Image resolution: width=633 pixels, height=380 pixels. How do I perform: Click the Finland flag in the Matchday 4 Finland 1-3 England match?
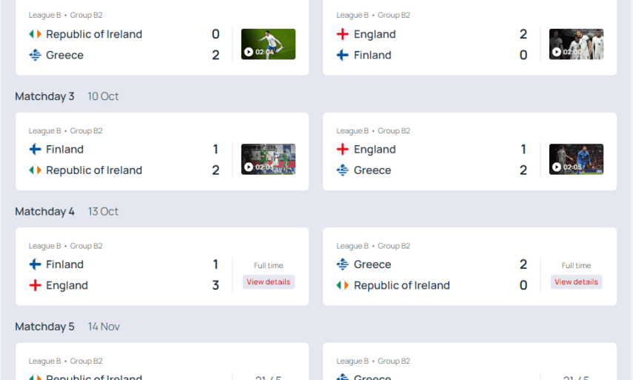(x=35, y=264)
